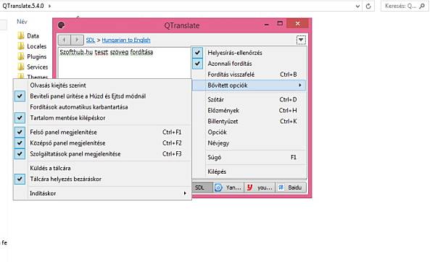
Task: Open Névjegy about menu item
Action: [249, 143]
